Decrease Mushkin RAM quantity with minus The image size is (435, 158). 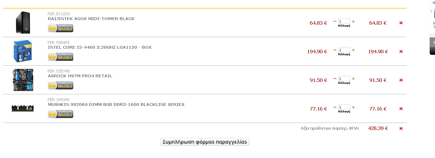(x=335, y=107)
